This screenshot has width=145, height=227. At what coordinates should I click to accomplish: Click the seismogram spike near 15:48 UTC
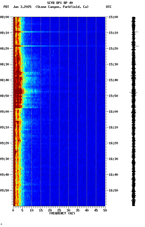pos(133,92)
